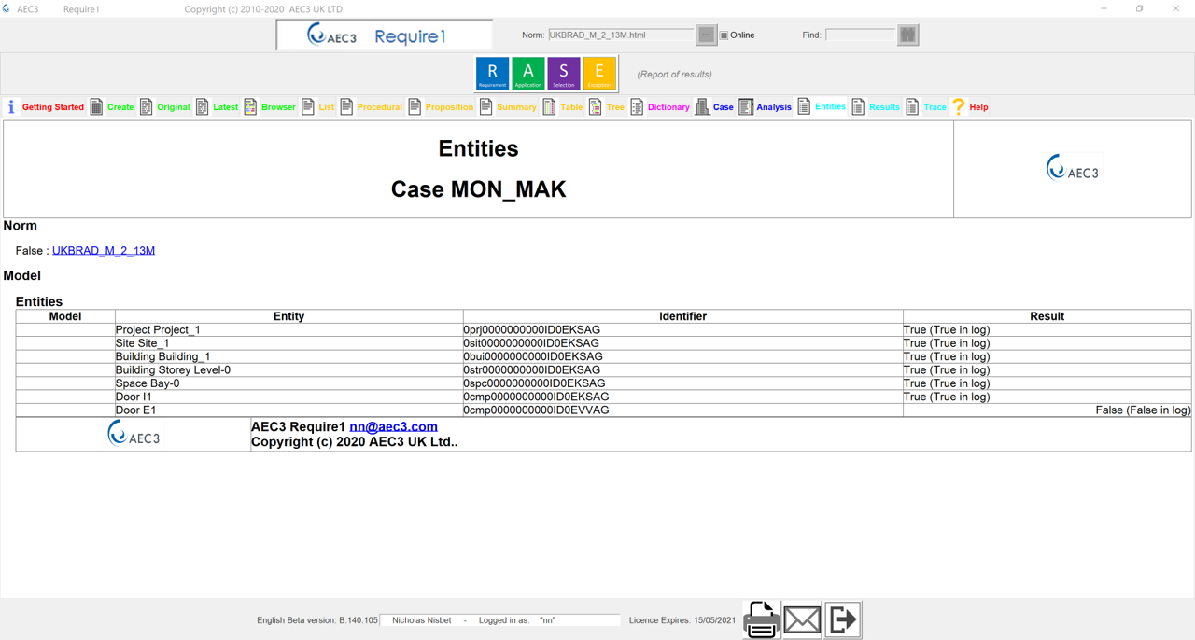Screen dimensions: 1195x640
Task: Click identifier 0cmp0000000000ID0EVVAG
Action: click(536, 410)
